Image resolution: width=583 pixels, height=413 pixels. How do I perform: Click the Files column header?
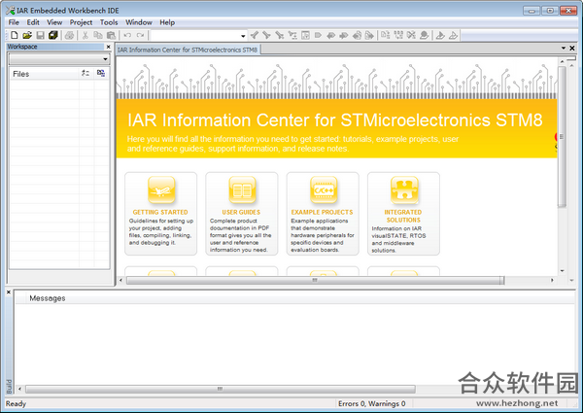coord(45,74)
